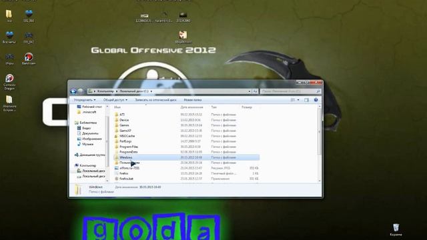Select .minecraft in navigation pane

pyautogui.click(x=87, y=112)
